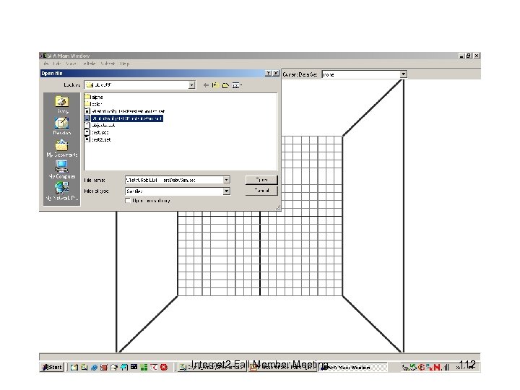Select the 'test.set' file
The image size is (520, 390).
point(97,132)
